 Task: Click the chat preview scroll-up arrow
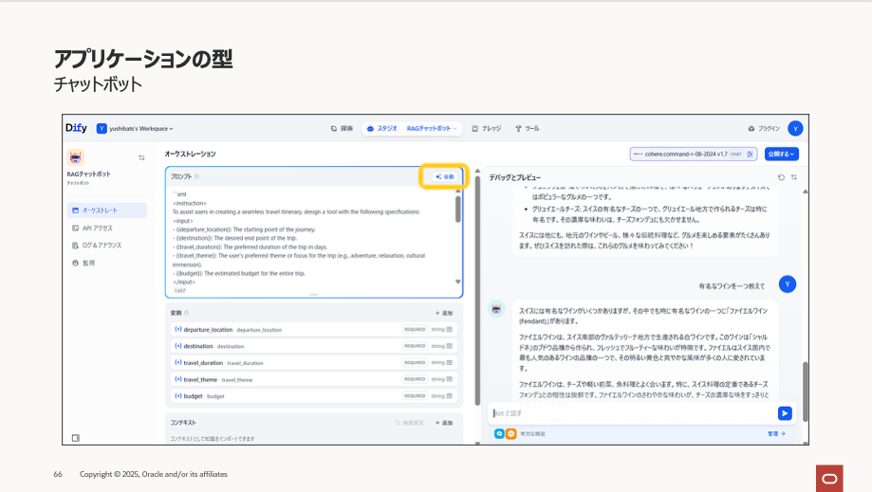click(x=806, y=191)
